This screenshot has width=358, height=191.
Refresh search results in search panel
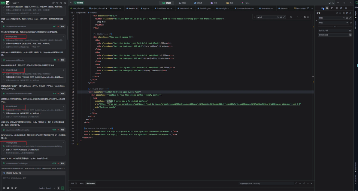[x=337, y=13]
